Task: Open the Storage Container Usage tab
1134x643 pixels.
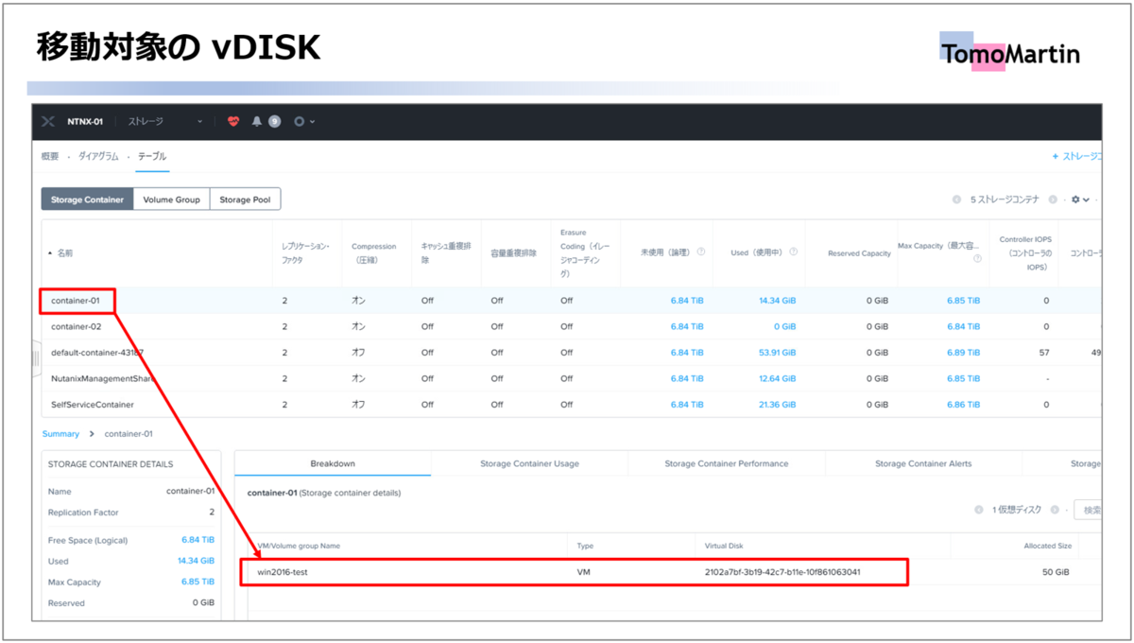Action: pyautogui.click(x=529, y=463)
